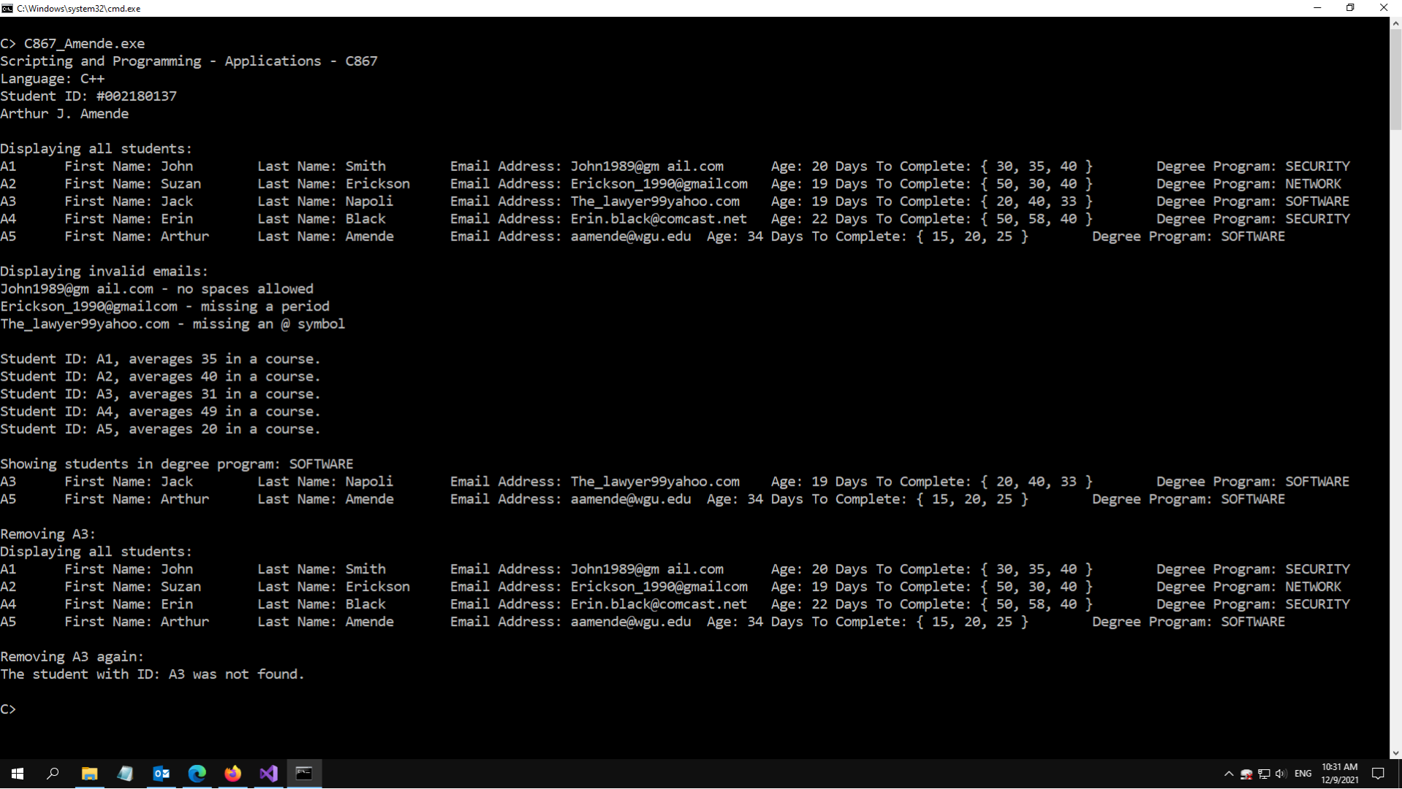This screenshot has height=789, width=1402.
Task: Click the ENG input language indicator
Action: [x=1303, y=774]
